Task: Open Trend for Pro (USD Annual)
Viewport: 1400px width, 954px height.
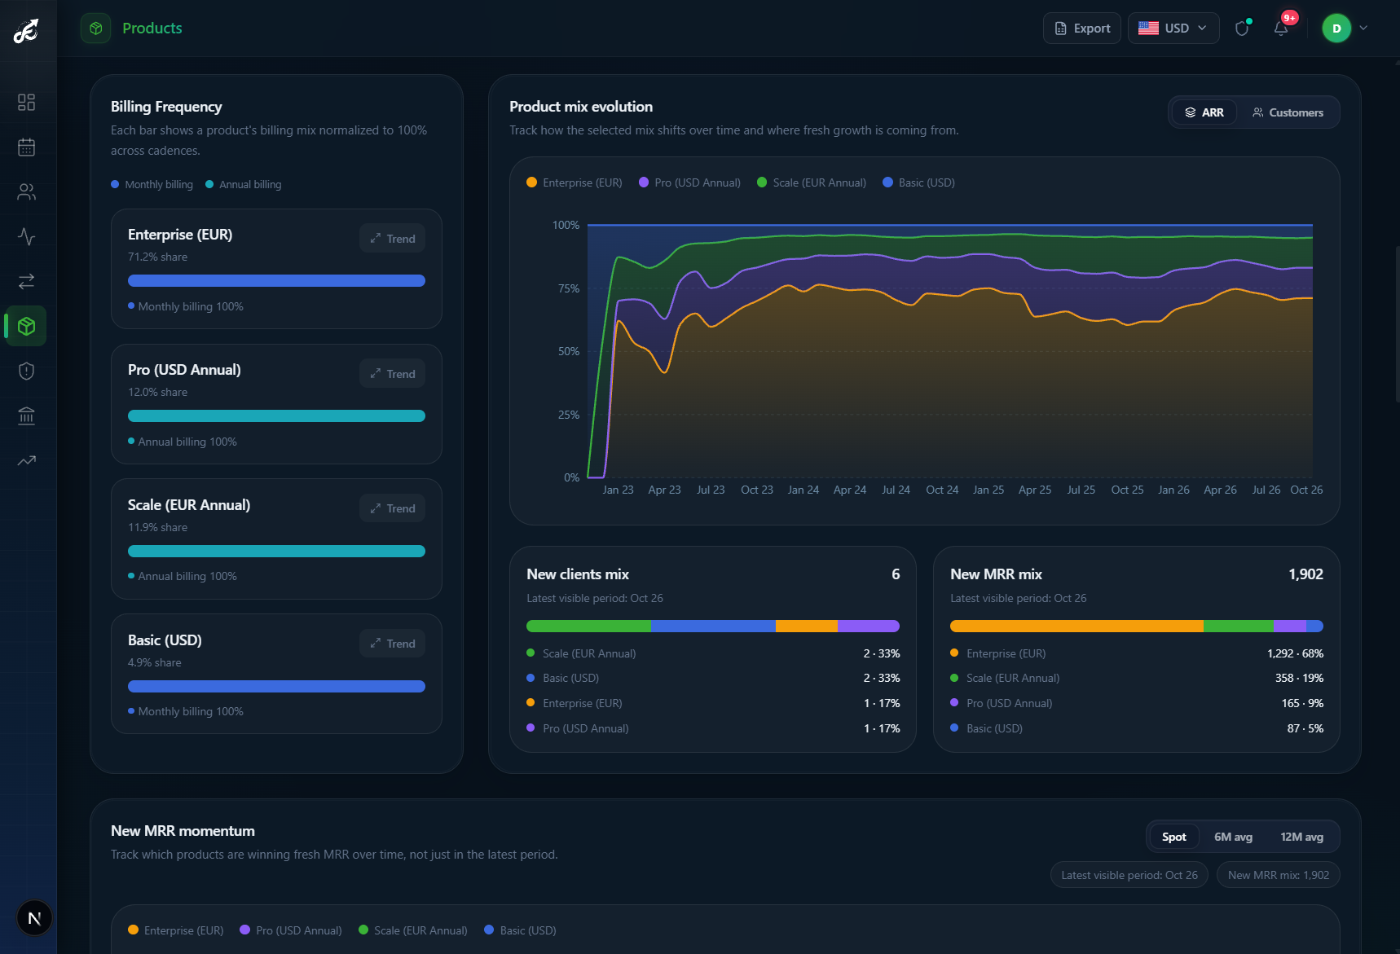Action: tap(392, 374)
